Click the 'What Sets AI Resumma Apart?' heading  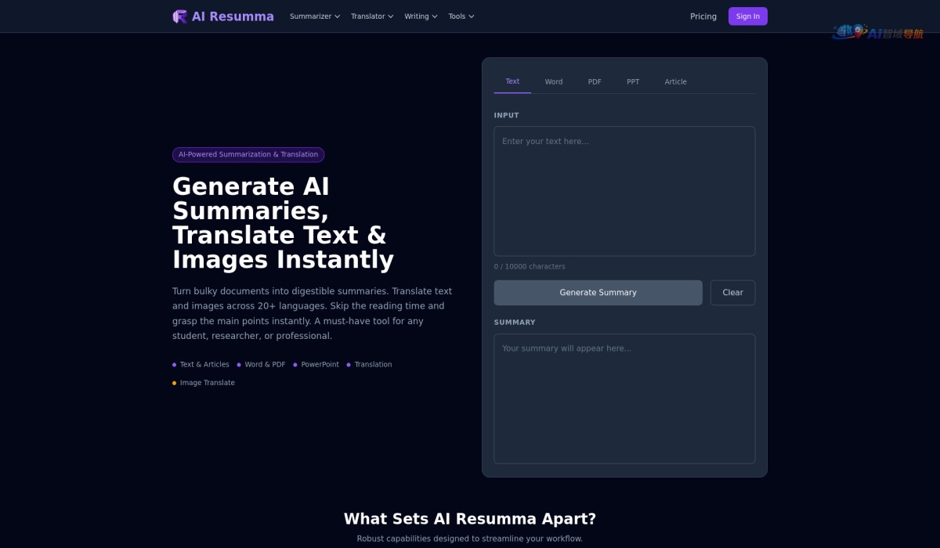pyautogui.click(x=470, y=519)
